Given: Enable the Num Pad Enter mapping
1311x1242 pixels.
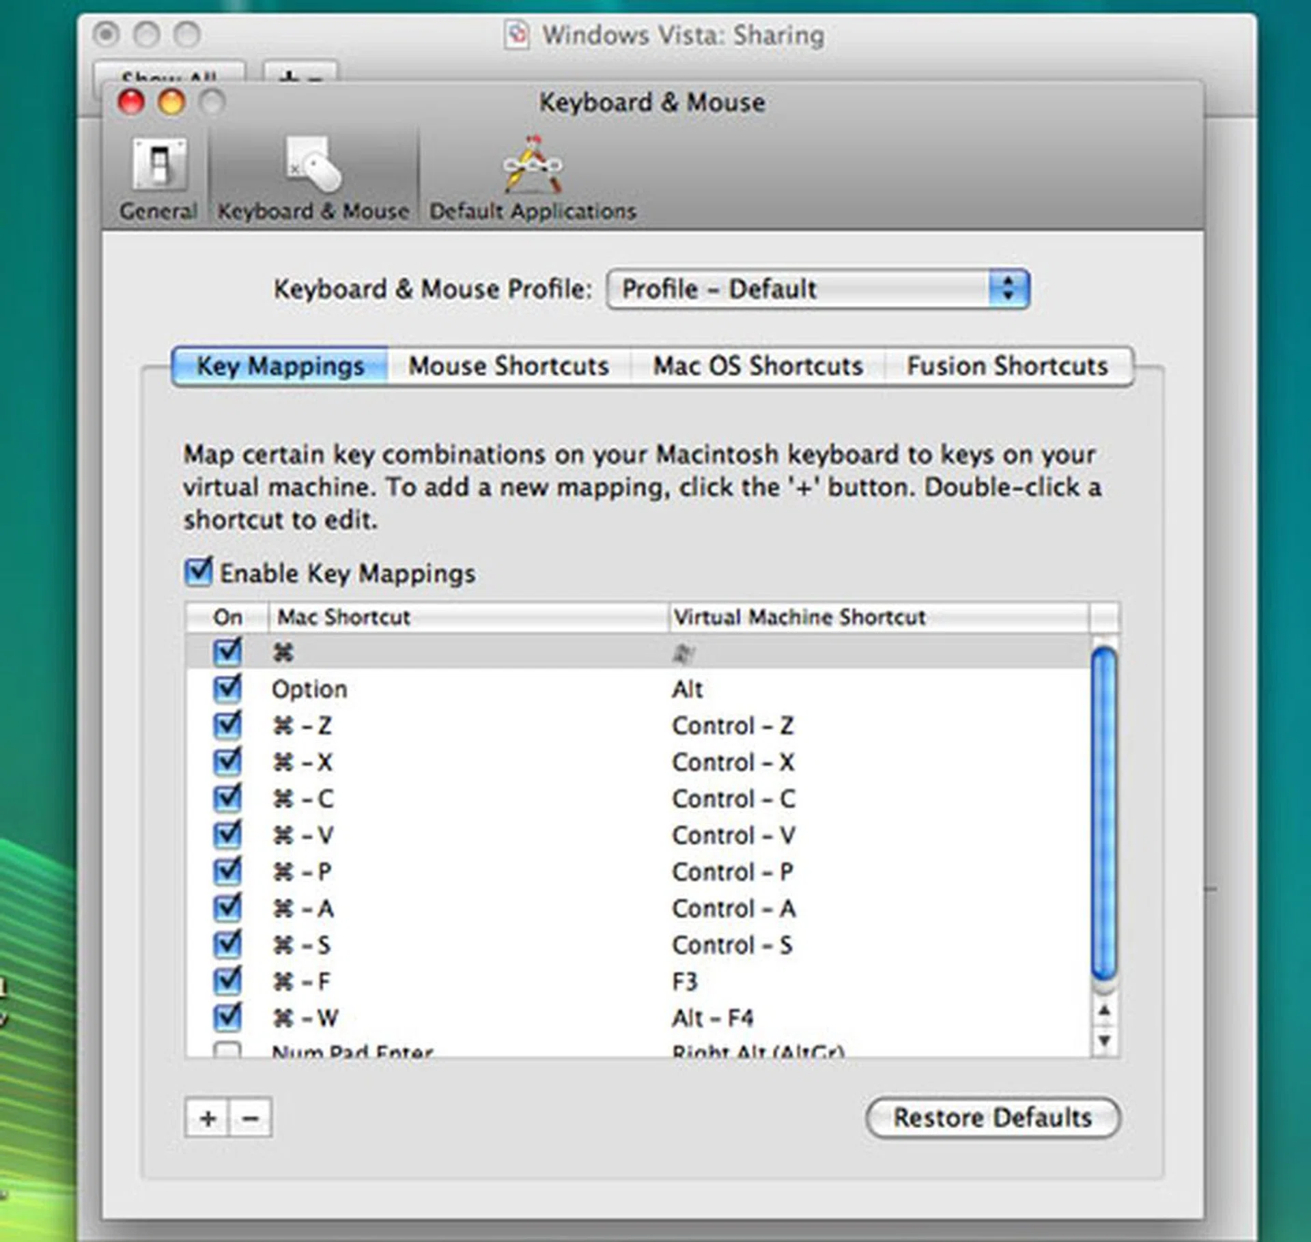Looking at the screenshot, I should click(x=227, y=1049).
